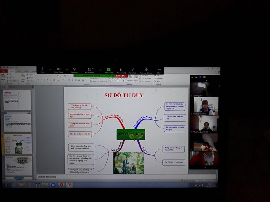
Task: Open Internet Explorer taskbar icon
Action: 14,185
